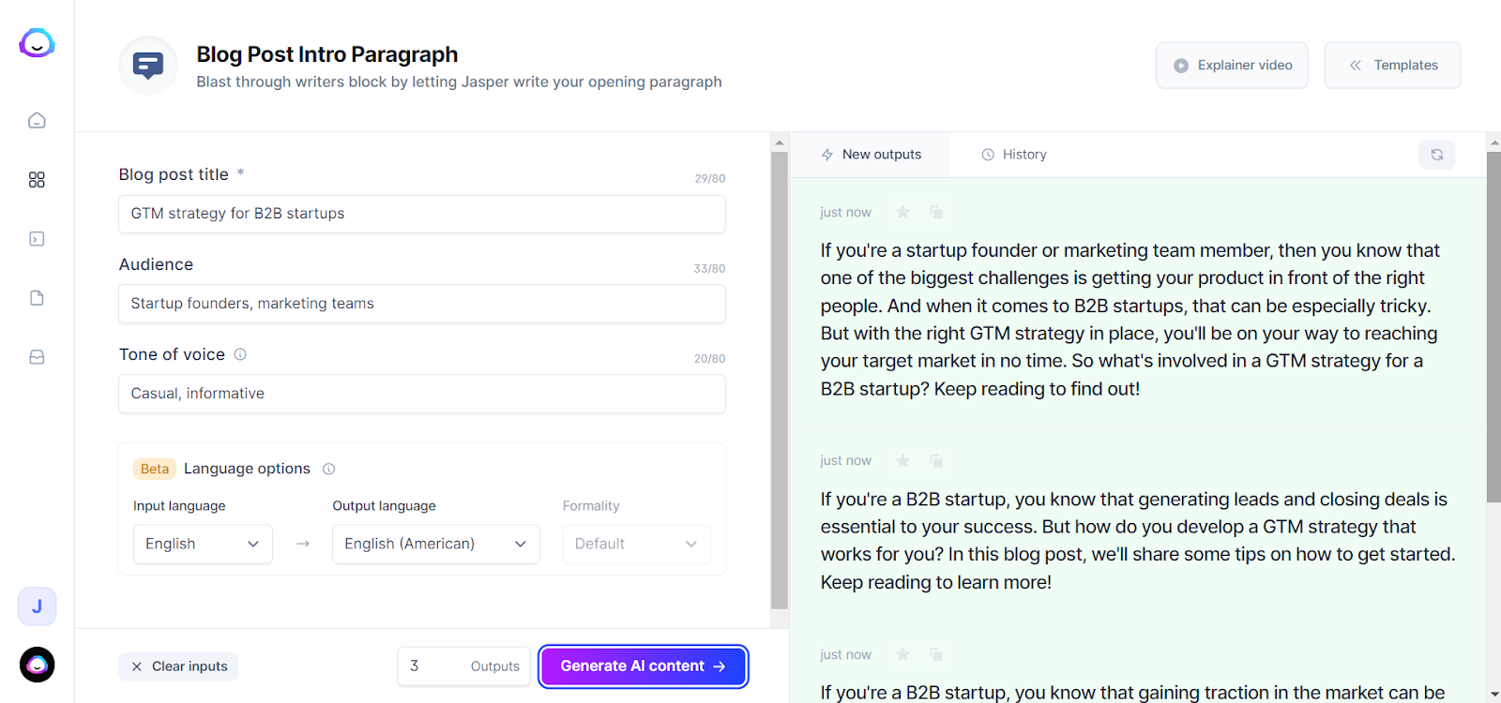1501x703 pixels.
Task: Expand the Formality Default dropdown
Action: (636, 544)
